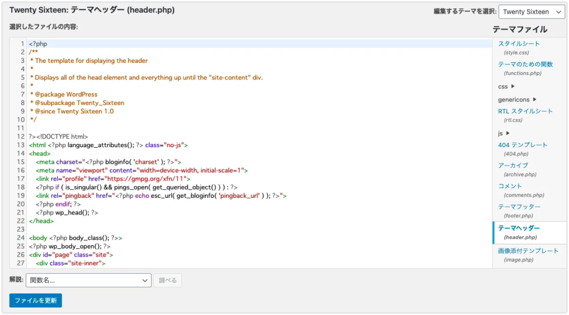Click the ファイルを更新 button
Viewport: 569px width, 315px height.
(36, 301)
